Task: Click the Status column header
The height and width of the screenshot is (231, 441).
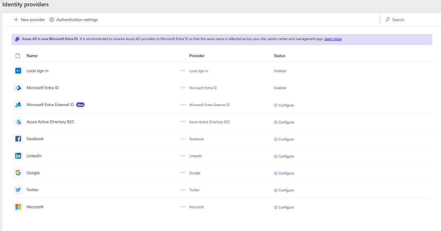Action: pos(279,56)
